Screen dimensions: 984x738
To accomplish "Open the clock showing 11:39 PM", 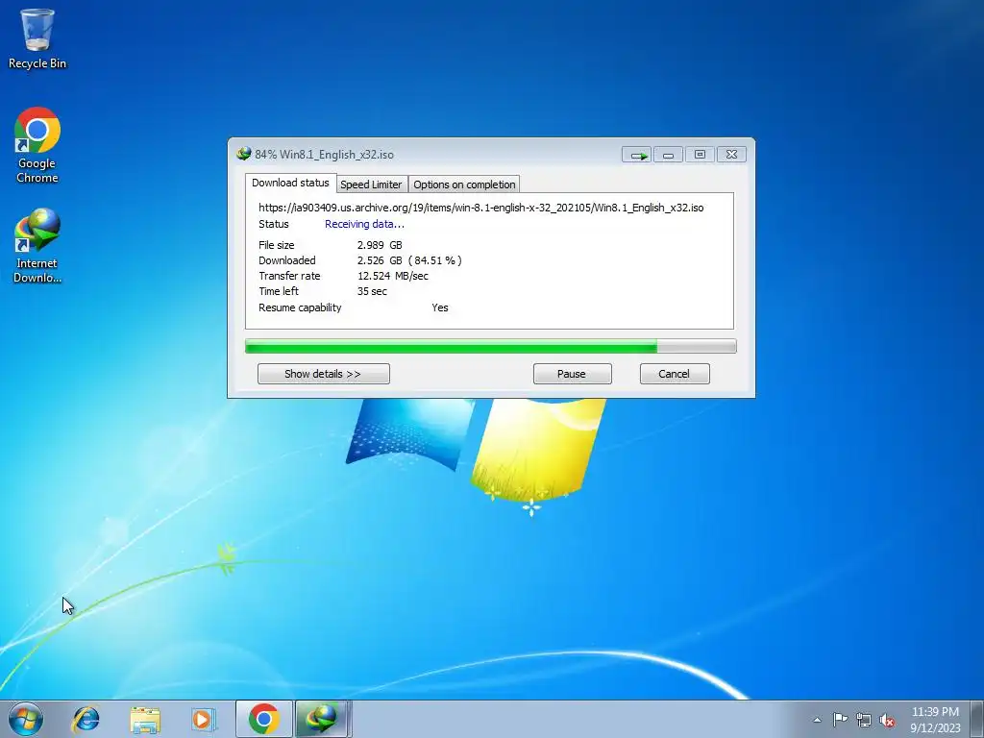I will (935, 720).
